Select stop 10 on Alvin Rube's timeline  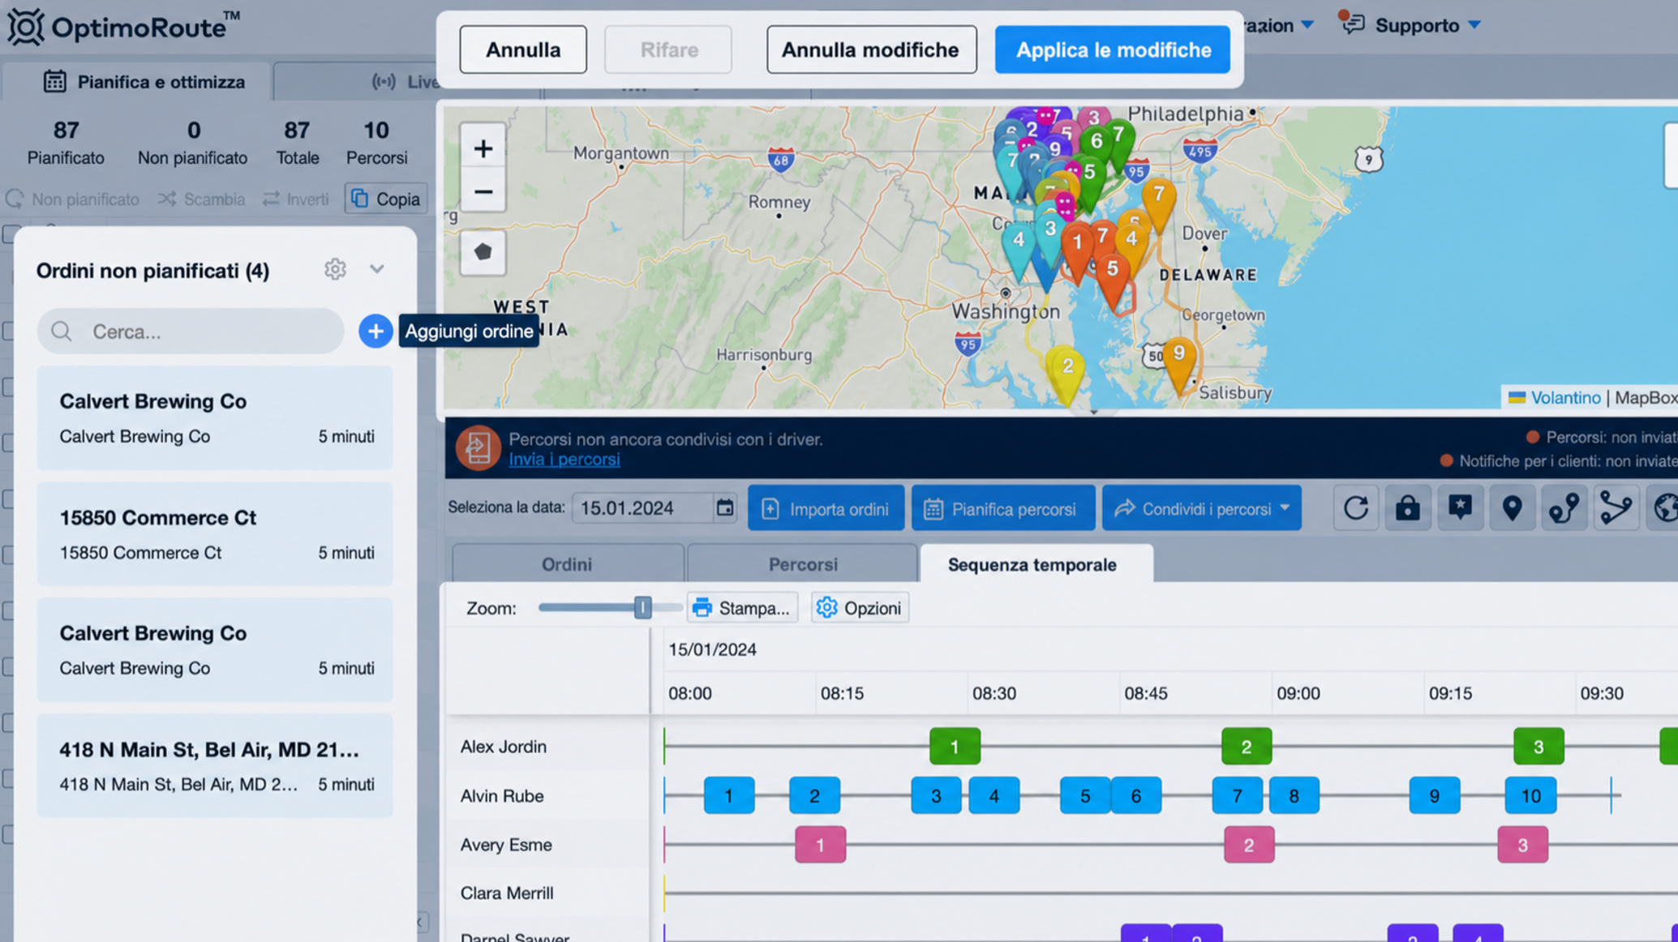click(x=1530, y=796)
